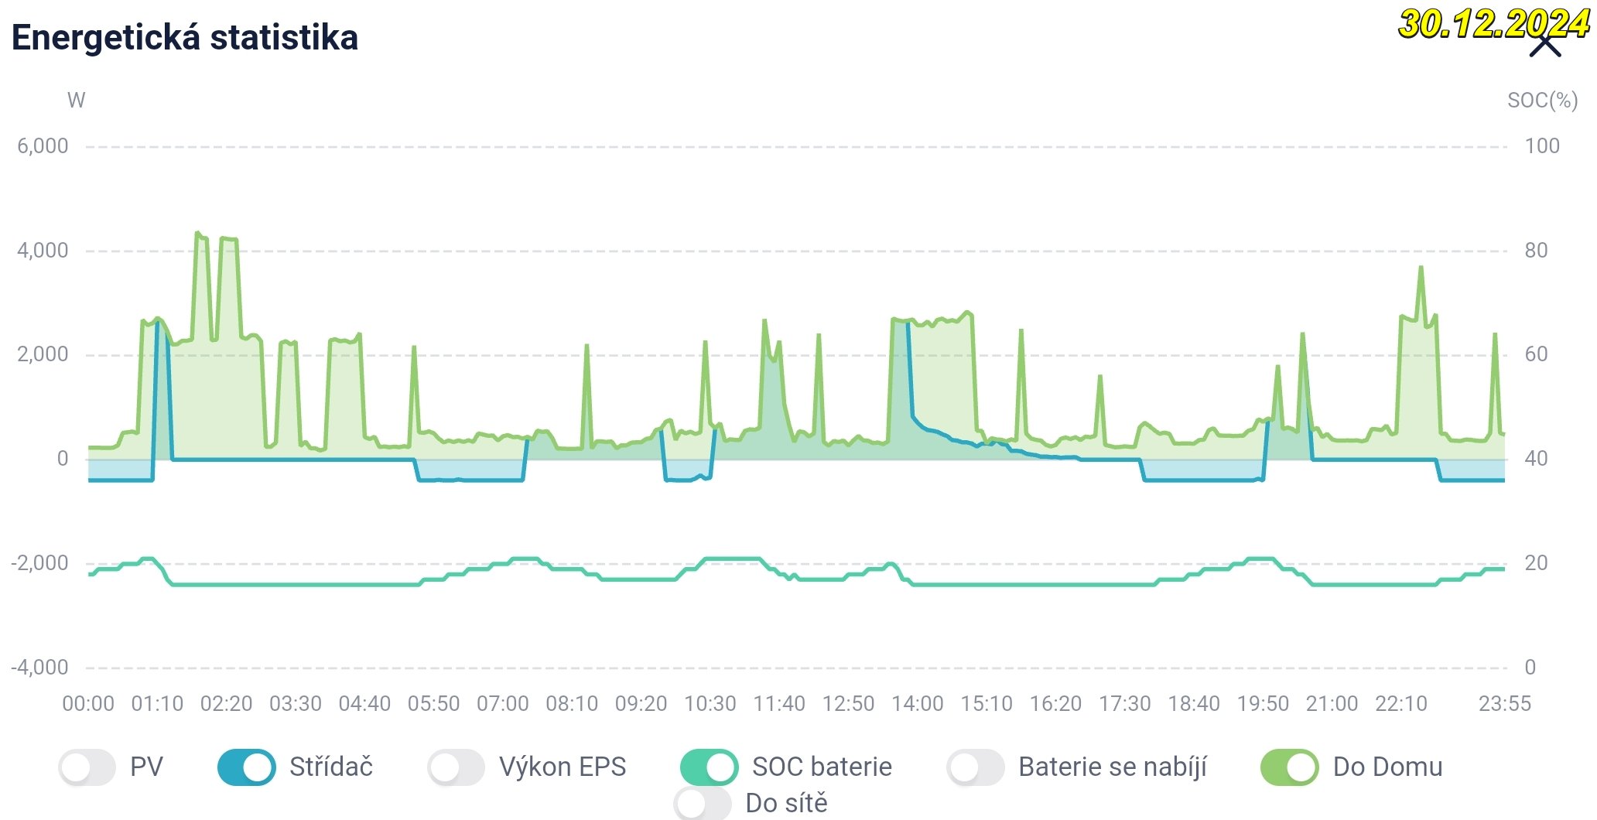Enable the Baterie se nabíjí toggle
The height and width of the screenshot is (820, 1597).
[x=975, y=767]
